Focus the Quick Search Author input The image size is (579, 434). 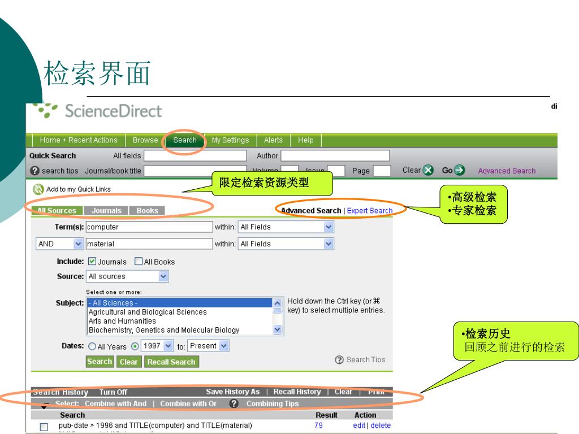pyautogui.click(x=335, y=155)
